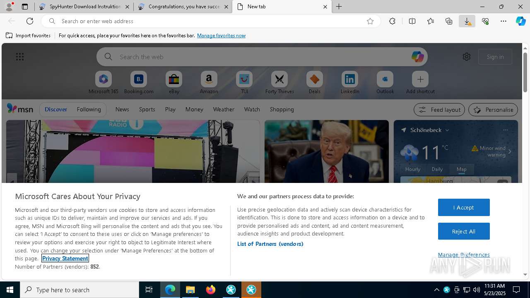The height and width of the screenshot is (298, 530).
Task: Open the tab actions menu icon
Action: point(25,7)
